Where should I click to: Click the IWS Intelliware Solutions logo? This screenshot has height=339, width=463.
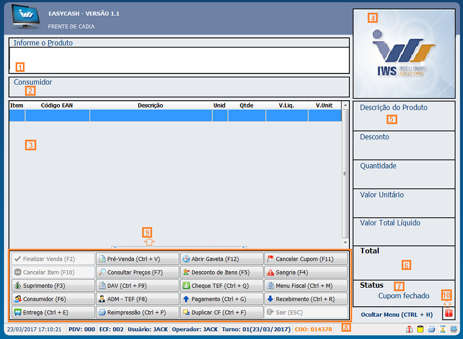point(404,54)
